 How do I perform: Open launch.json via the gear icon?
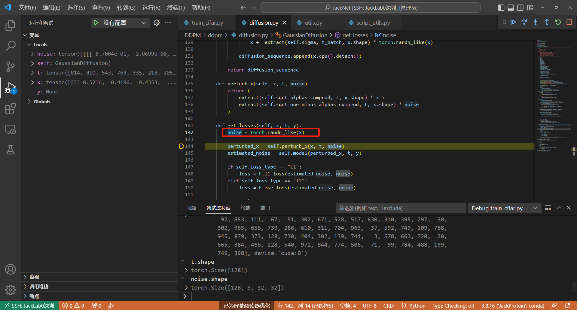[x=157, y=23]
